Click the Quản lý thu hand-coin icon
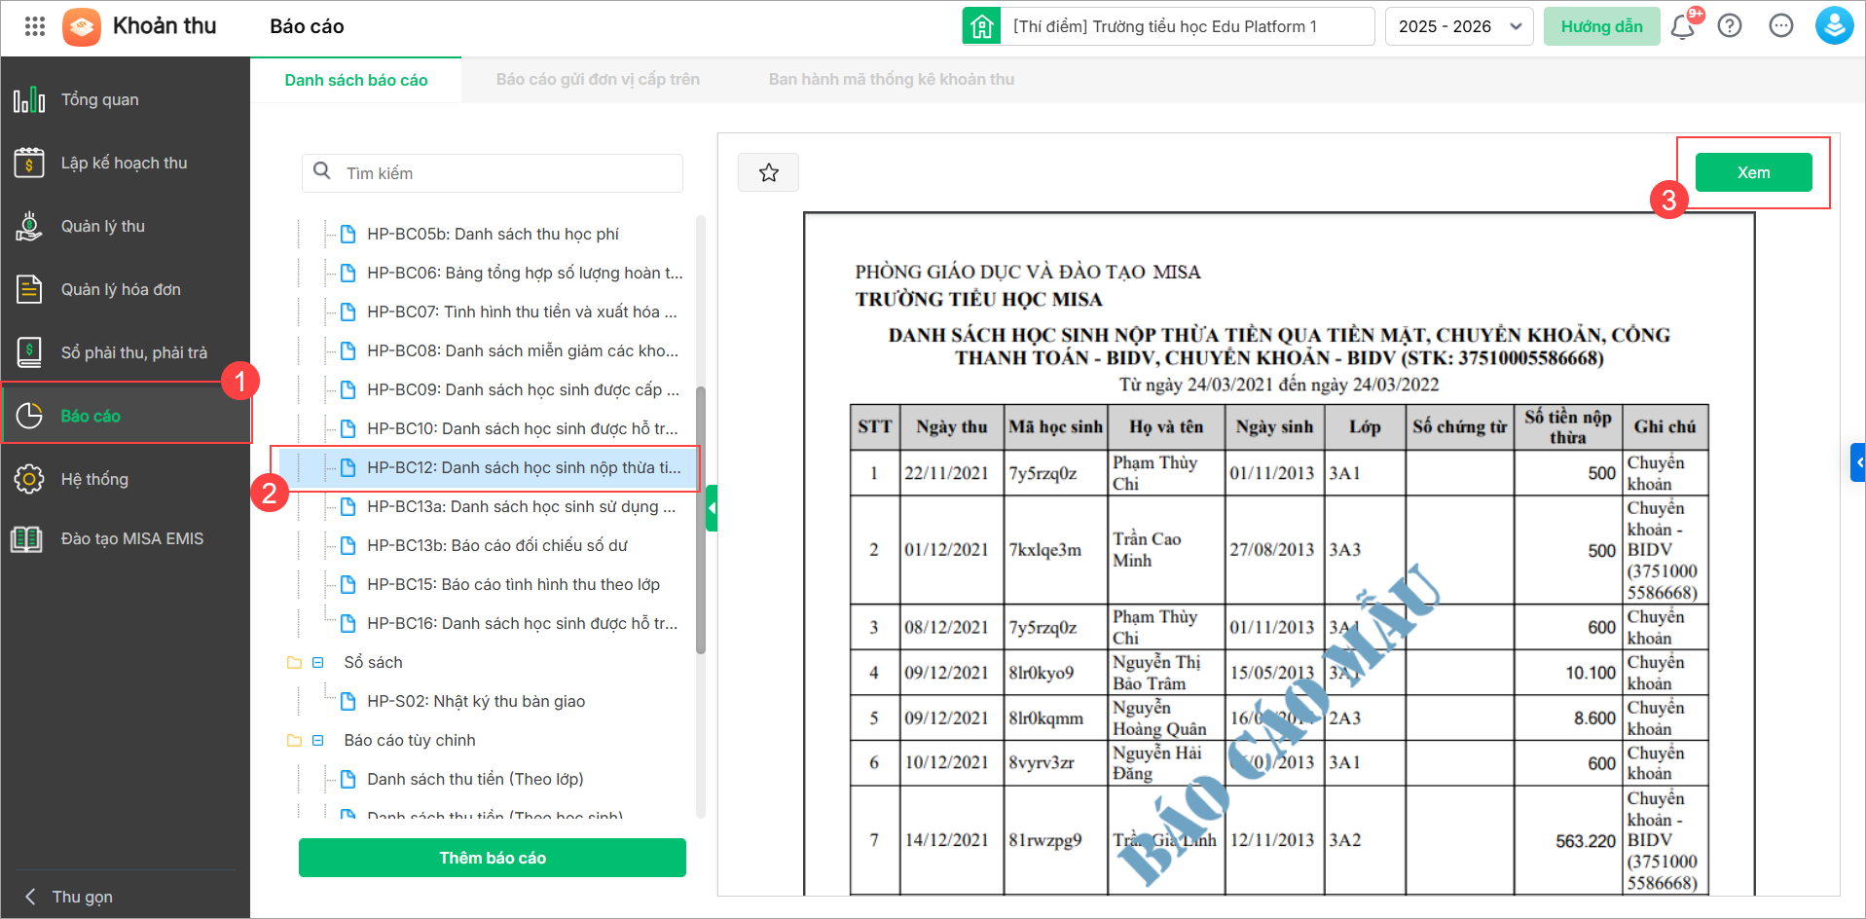 [x=29, y=226]
